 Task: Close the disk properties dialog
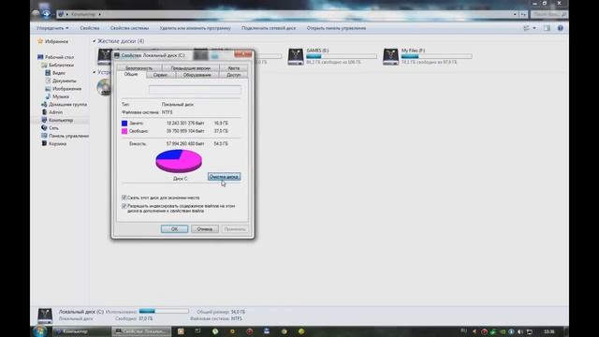(243, 54)
